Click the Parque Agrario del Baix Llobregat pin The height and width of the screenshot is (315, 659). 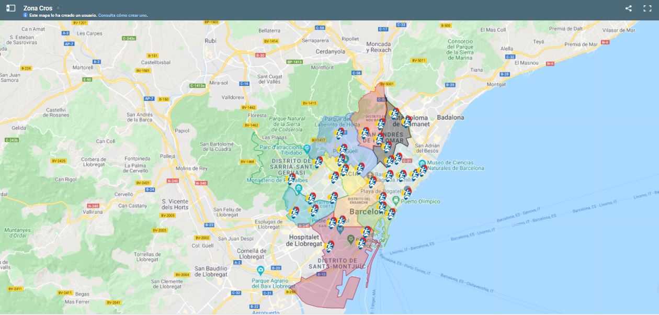coord(260,271)
